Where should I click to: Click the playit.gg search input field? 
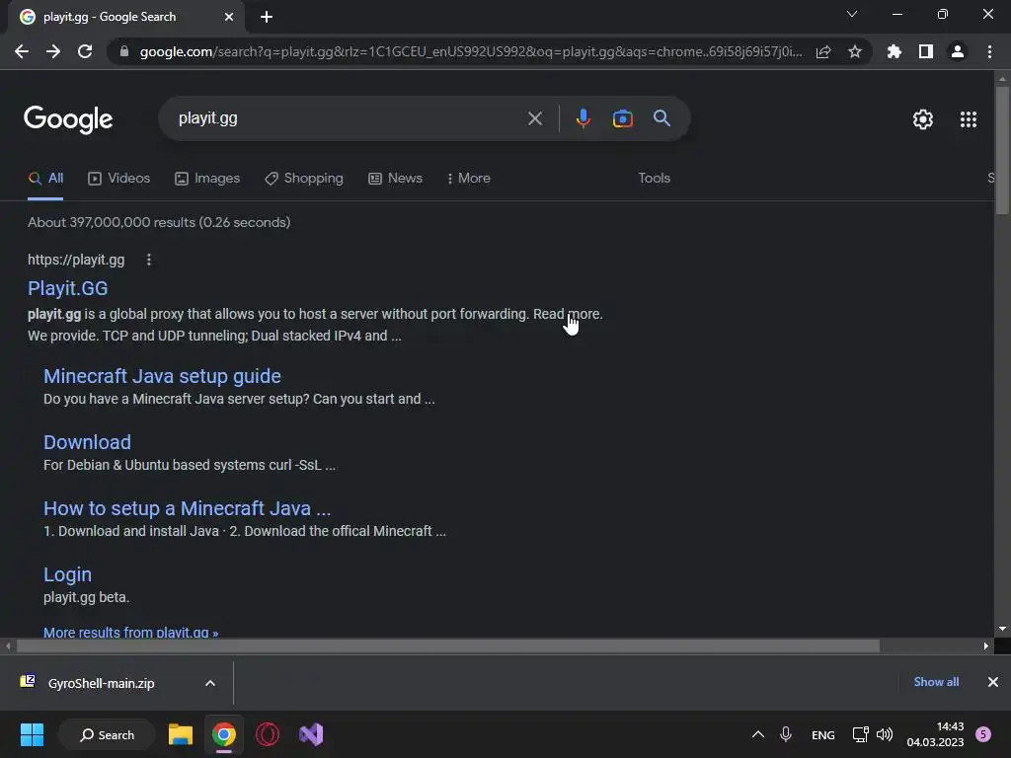point(349,118)
